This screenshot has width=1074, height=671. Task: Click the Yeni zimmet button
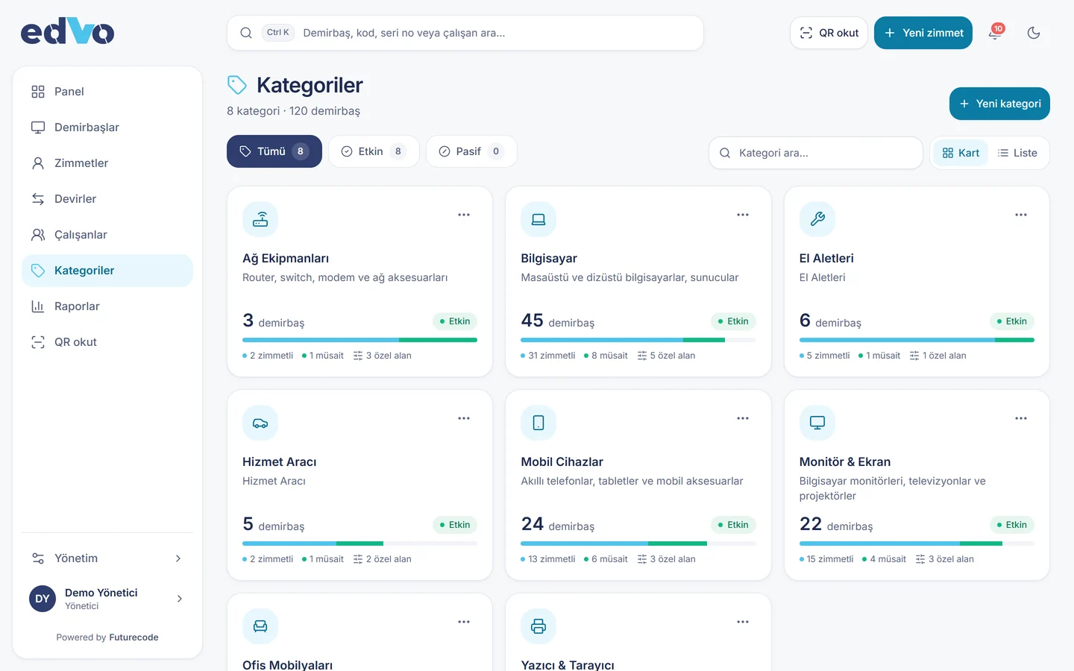tap(923, 33)
